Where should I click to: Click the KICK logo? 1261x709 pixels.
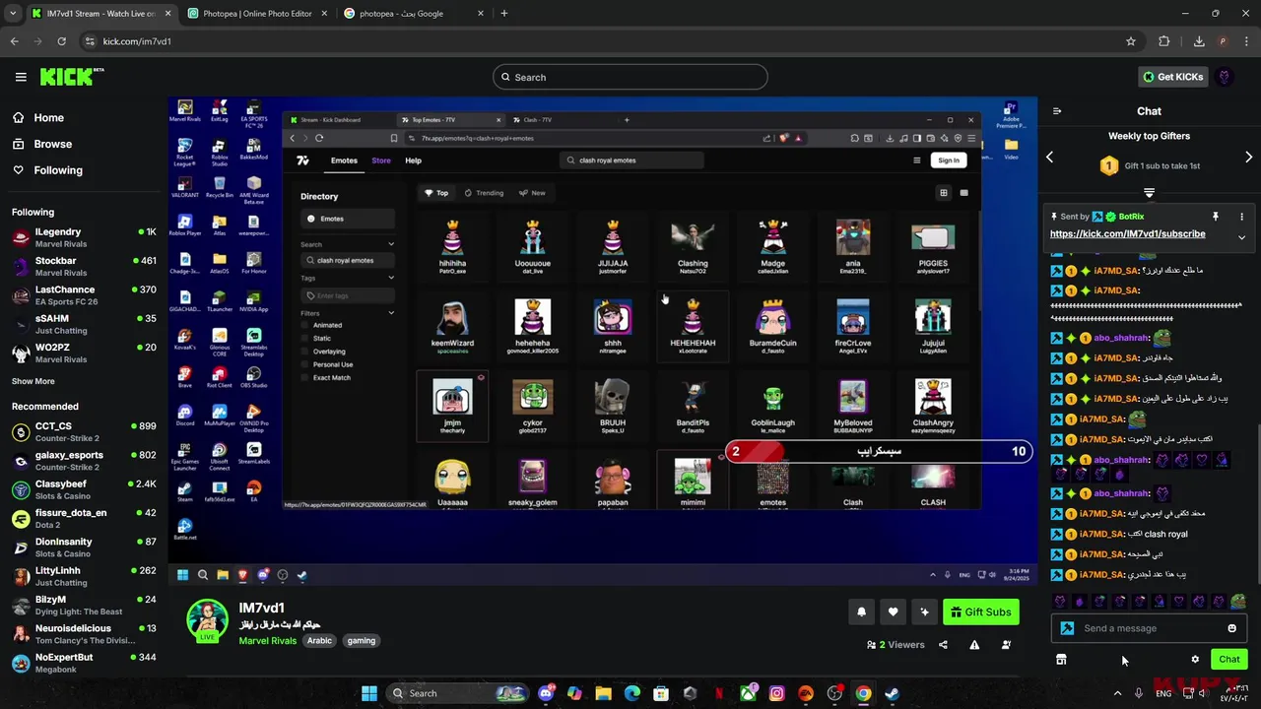tap(71, 77)
